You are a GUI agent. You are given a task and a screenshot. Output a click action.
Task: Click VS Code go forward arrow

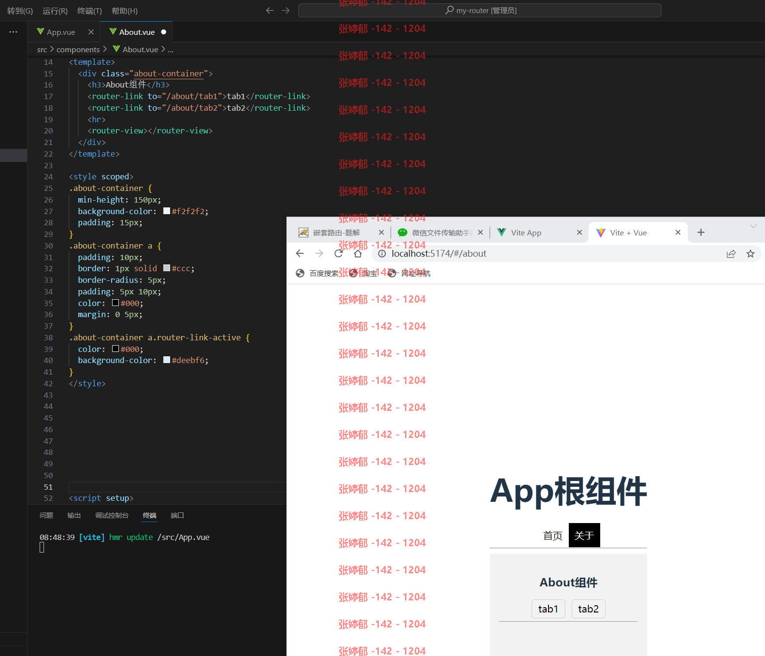[x=286, y=10]
